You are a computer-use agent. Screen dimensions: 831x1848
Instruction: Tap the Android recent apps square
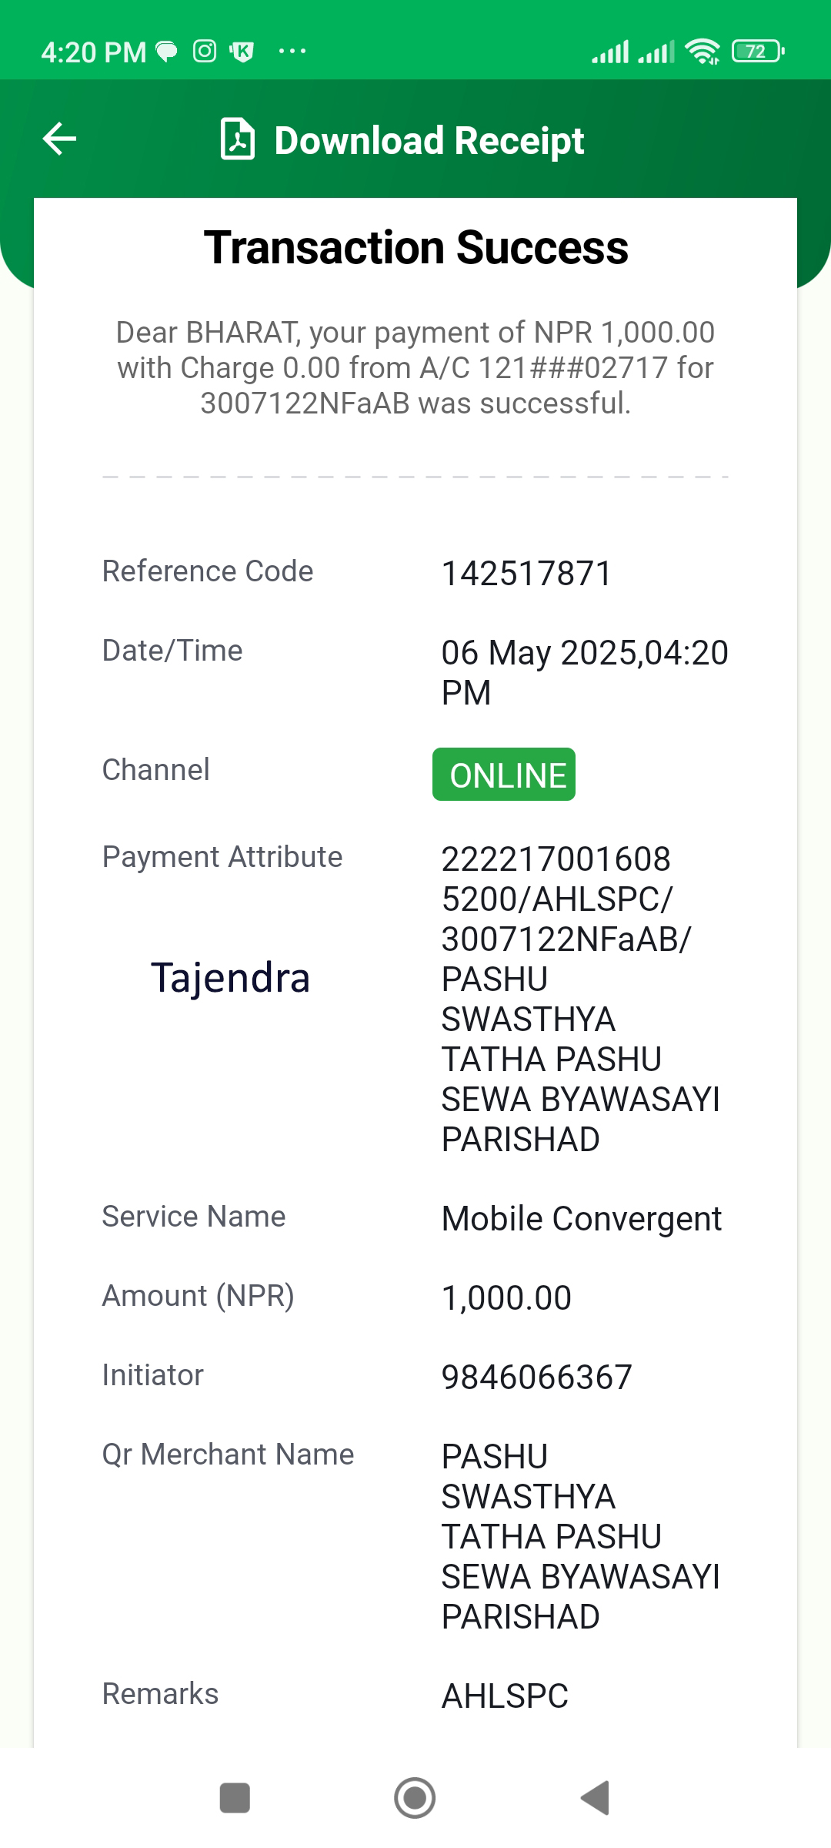(x=235, y=1798)
